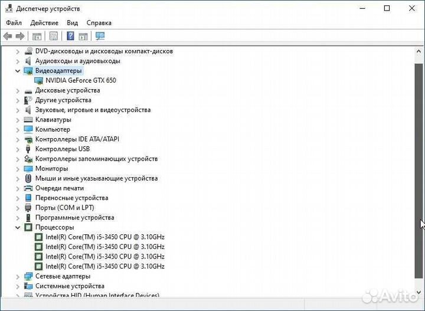The height and width of the screenshot is (311, 425).
Task: Select the Программные устройства row
Action: pos(74,218)
